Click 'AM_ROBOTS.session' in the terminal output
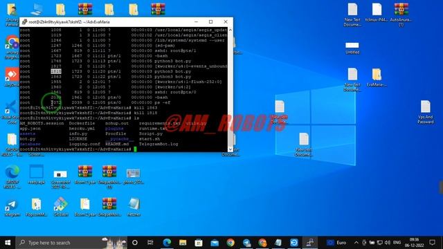The height and width of the screenshot is (249, 443). point(42,123)
